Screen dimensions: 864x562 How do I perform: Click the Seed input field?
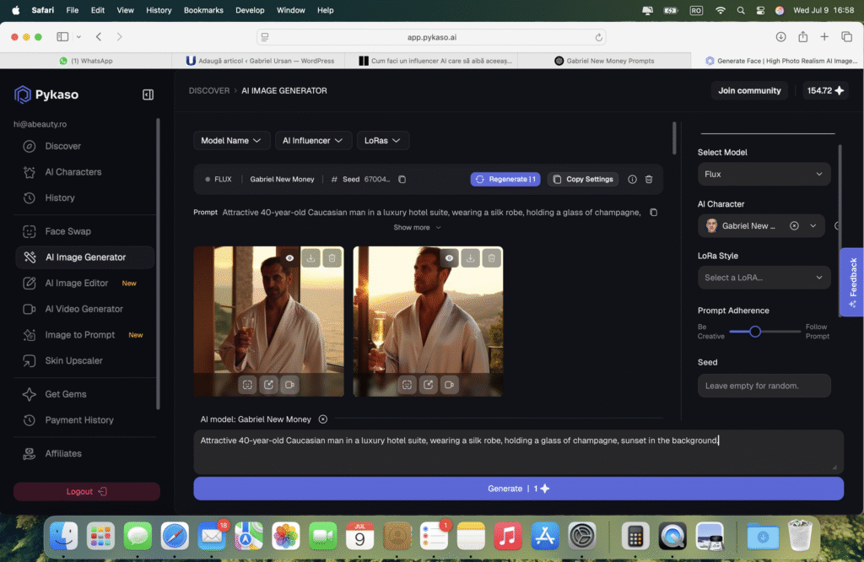764,386
